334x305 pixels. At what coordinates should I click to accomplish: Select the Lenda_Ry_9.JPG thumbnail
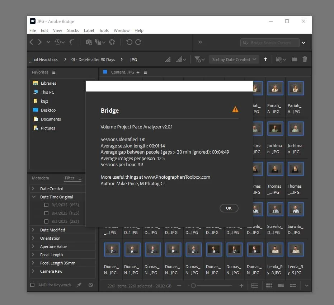point(296,249)
